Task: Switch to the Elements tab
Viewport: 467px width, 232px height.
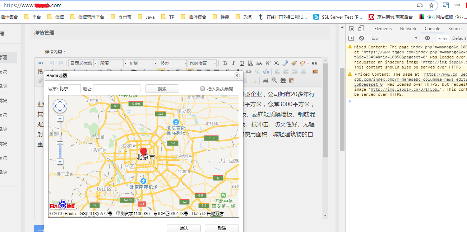Action: (383, 29)
